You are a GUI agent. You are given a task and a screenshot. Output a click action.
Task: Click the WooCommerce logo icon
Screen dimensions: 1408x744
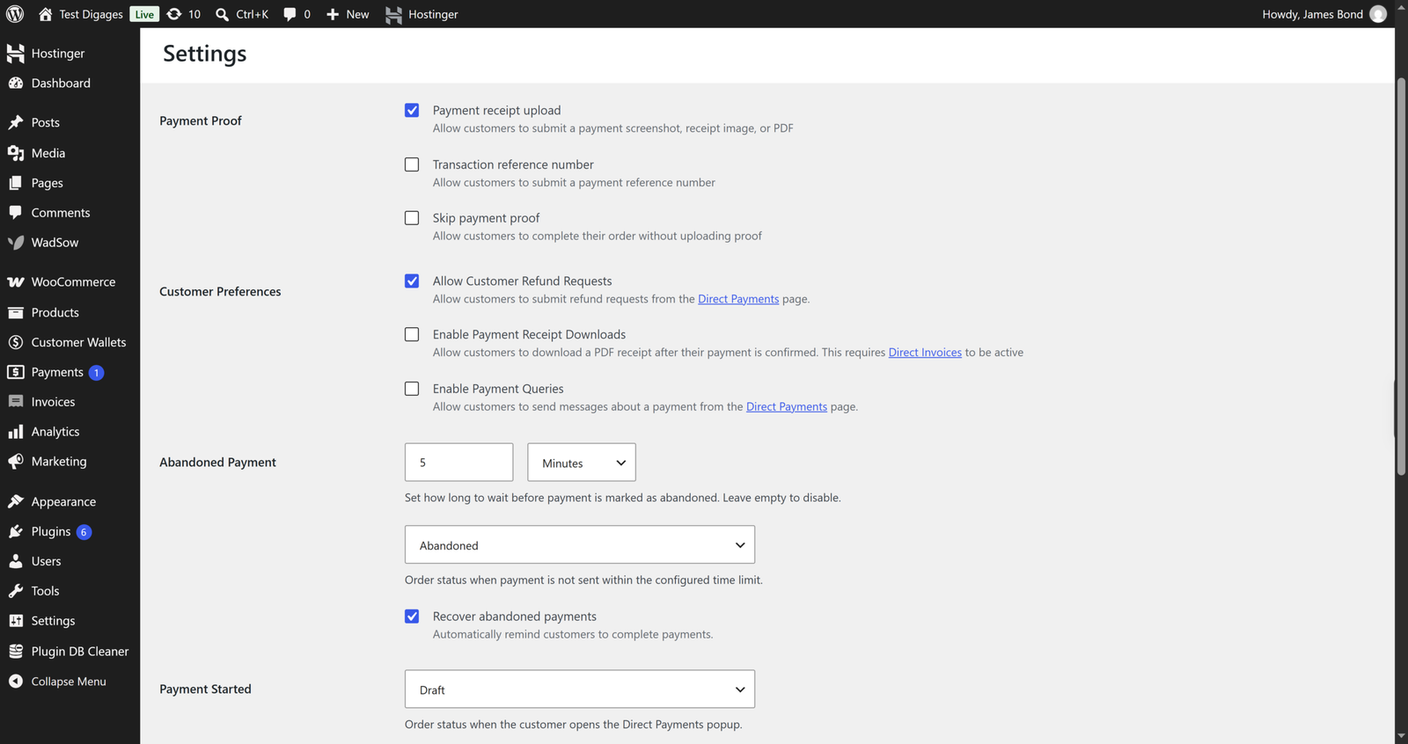16,282
